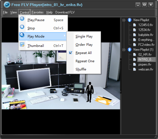
Task: Select 12534.flv in playlist
Action: coord(145,30)
